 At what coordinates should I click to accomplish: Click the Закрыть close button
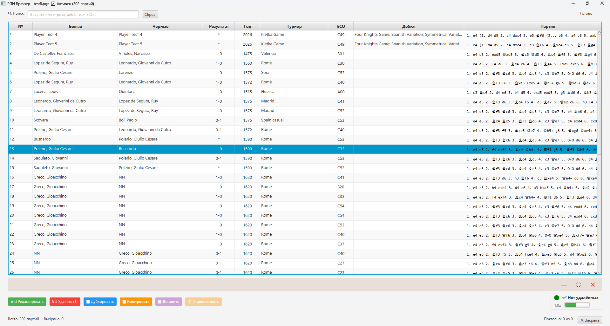(590, 320)
